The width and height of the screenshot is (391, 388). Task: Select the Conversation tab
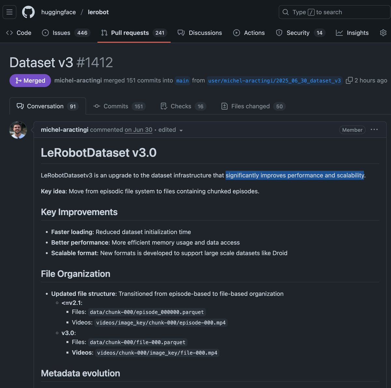tap(48, 106)
